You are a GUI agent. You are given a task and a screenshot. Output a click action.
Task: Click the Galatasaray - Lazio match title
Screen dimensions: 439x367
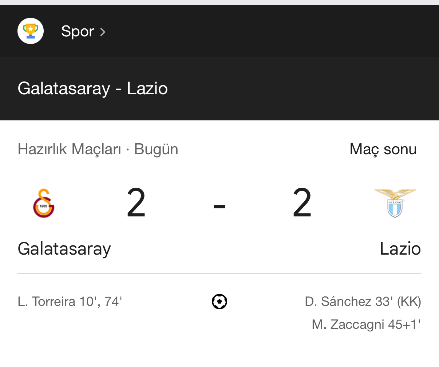[92, 88]
